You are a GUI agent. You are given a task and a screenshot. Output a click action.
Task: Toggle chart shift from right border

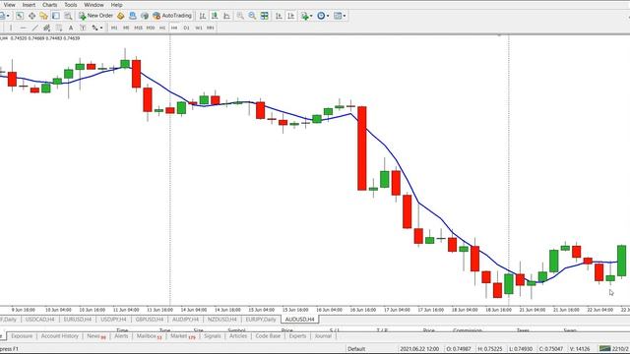tap(291, 16)
